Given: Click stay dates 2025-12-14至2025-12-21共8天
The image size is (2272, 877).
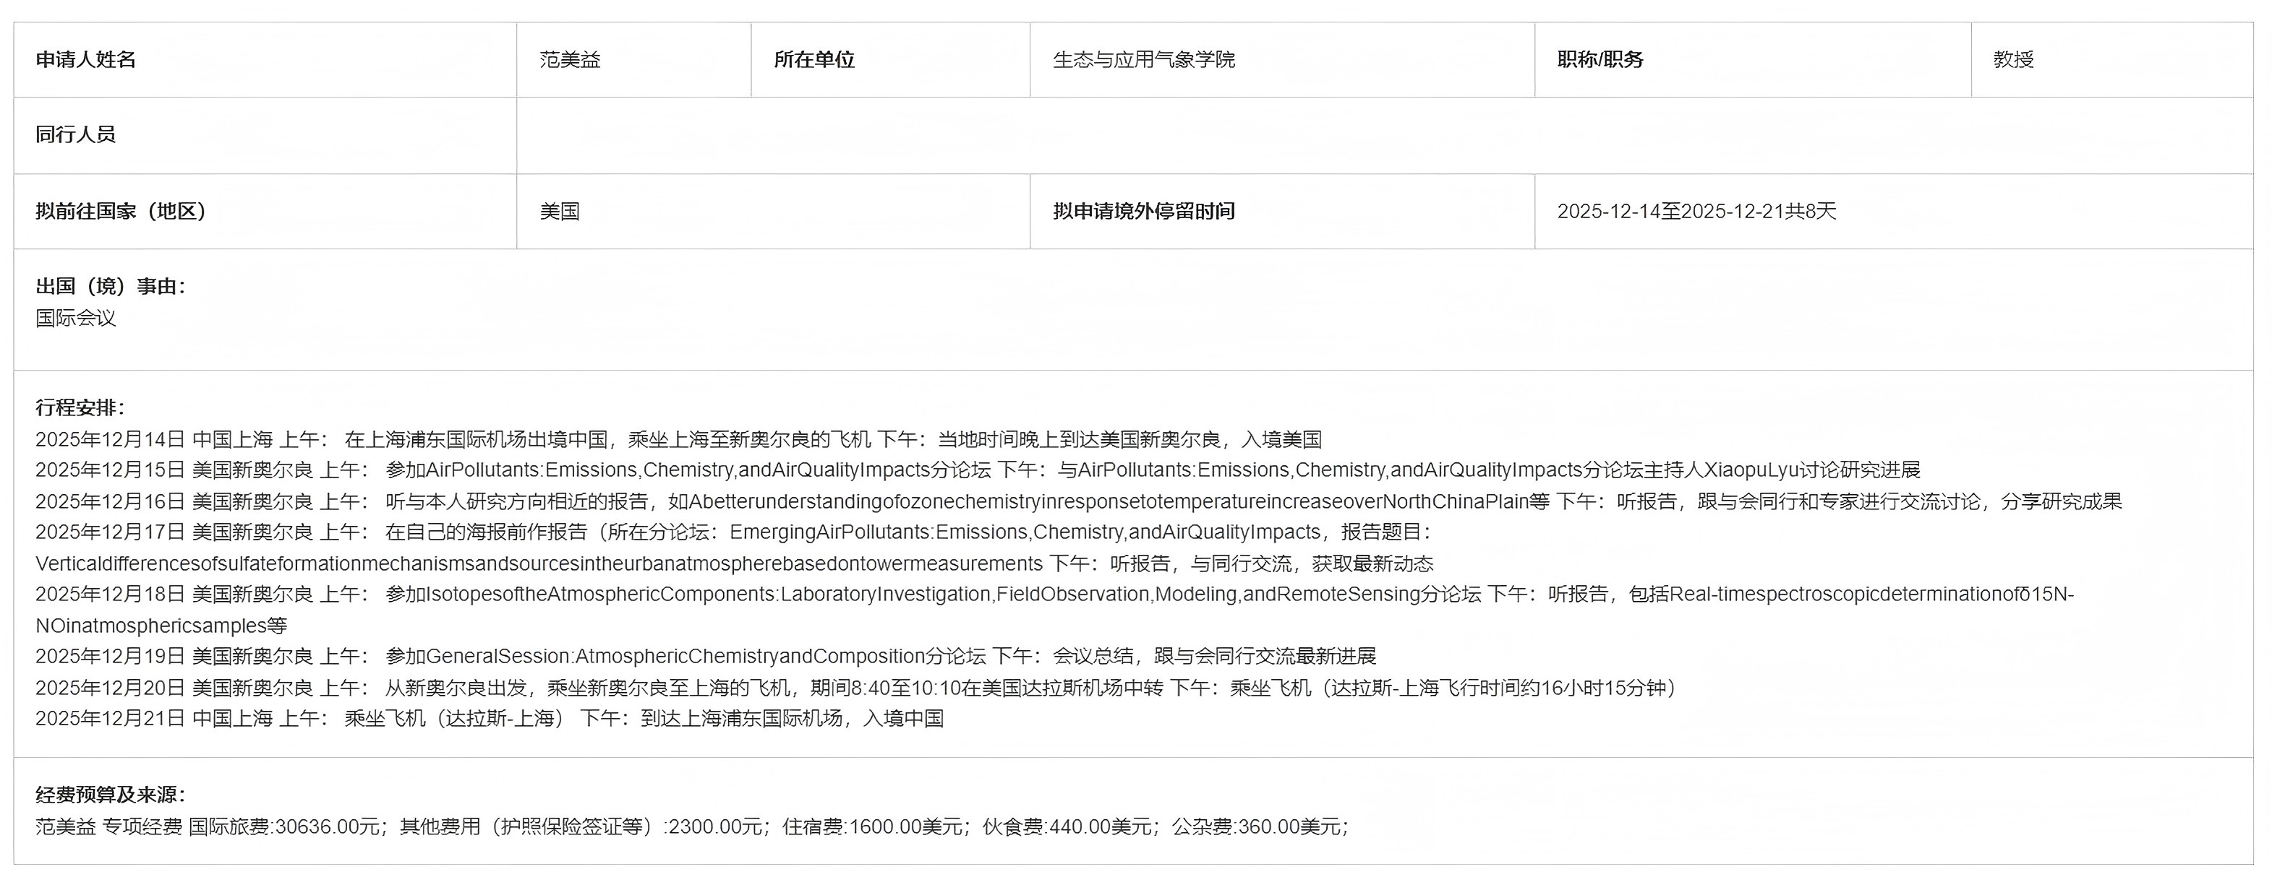Looking at the screenshot, I should click(1696, 211).
